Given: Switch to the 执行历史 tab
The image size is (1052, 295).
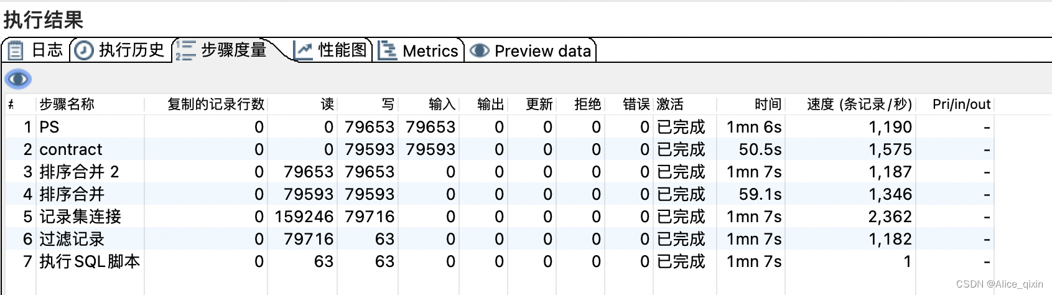Looking at the screenshot, I should pyautogui.click(x=120, y=50).
